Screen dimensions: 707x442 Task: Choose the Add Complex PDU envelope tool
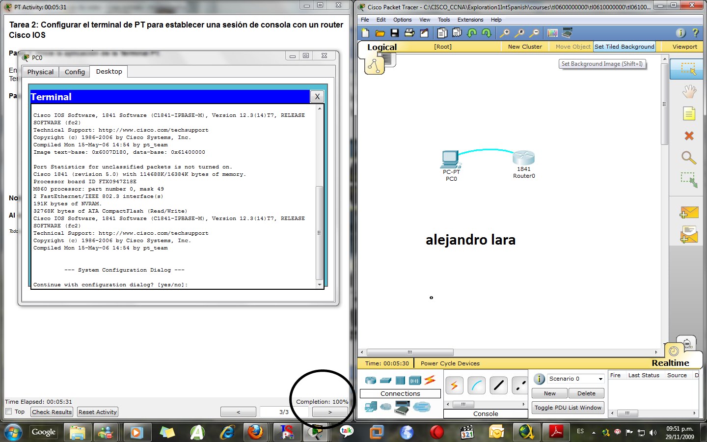click(689, 234)
